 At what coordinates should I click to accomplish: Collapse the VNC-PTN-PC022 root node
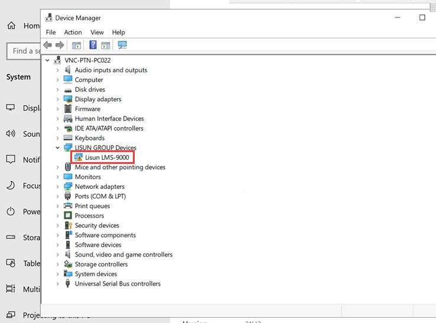point(47,60)
